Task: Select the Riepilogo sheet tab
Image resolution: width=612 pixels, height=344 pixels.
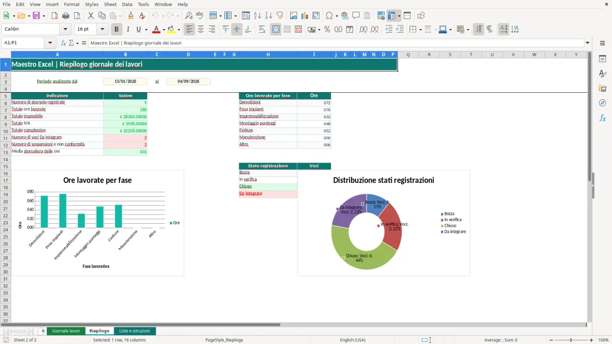Action: pos(99,331)
